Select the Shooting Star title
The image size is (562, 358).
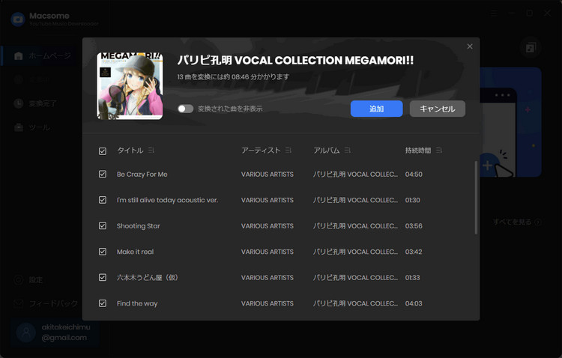coord(139,225)
